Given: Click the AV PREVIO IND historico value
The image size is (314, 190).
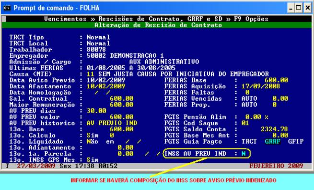Looking at the screenshot, I should coord(112,123).
